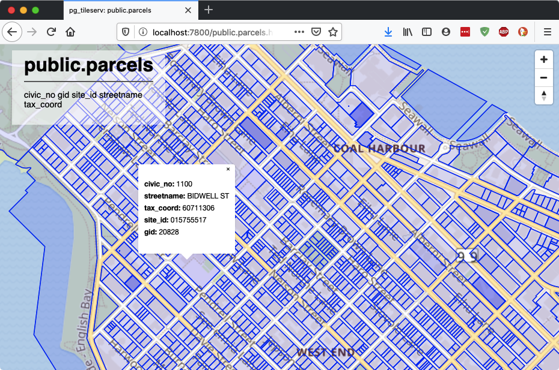Open a new browser tab

[208, 10]
